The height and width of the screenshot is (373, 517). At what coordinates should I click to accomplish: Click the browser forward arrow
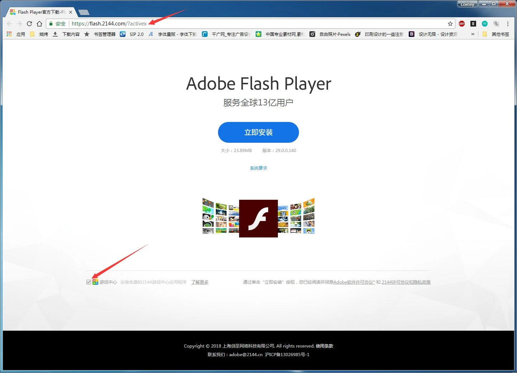click(19, 24)
